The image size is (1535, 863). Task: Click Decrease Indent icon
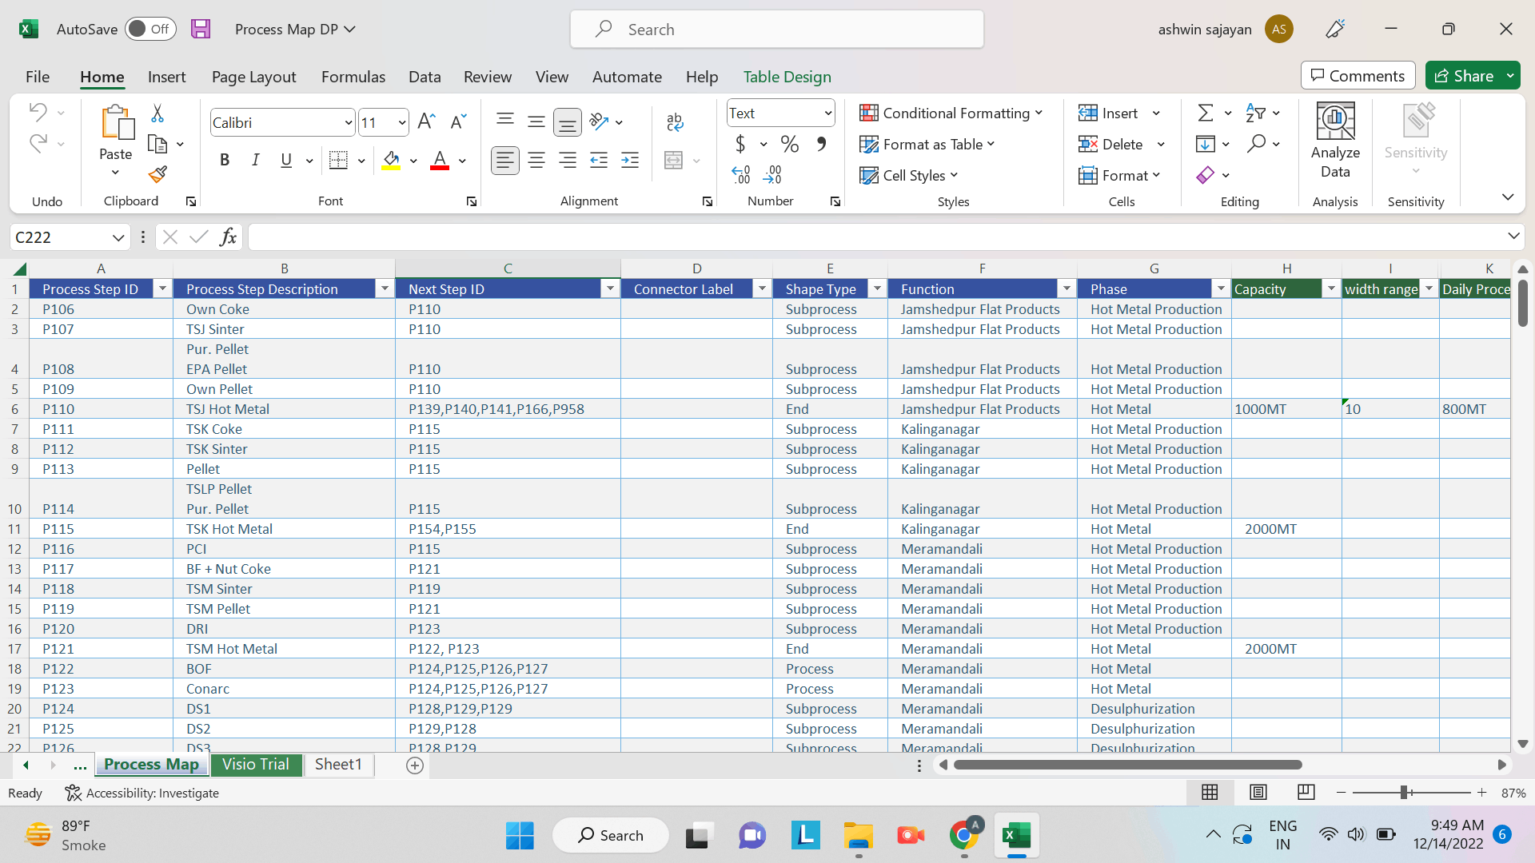[598, 160]
